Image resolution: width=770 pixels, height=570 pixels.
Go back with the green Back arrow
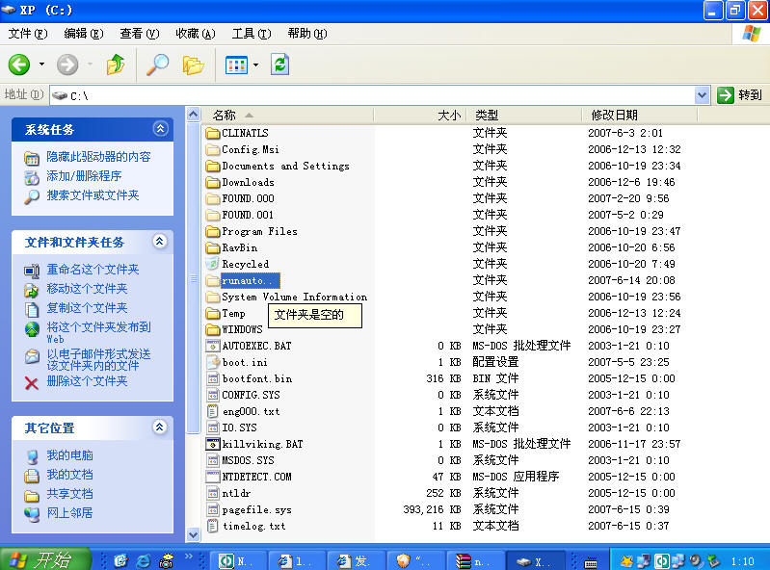click(x=19, y=65)
